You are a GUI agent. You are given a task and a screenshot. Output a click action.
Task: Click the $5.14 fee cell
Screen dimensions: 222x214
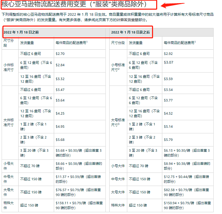tap(188, 127)
